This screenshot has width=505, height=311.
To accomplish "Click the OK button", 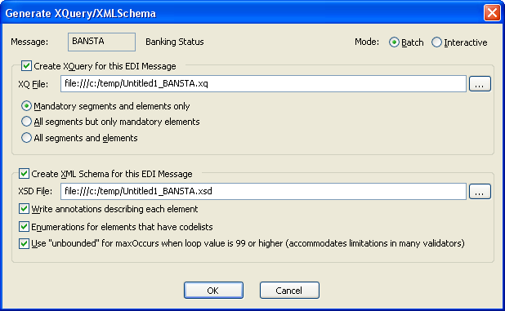I will tap(213, 290).
